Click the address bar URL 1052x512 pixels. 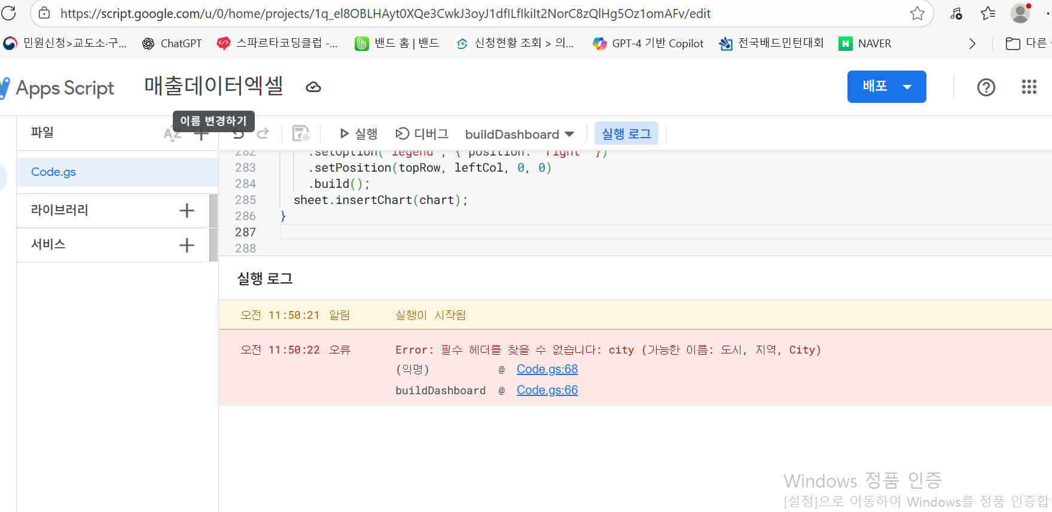click(x=385, y=13)
